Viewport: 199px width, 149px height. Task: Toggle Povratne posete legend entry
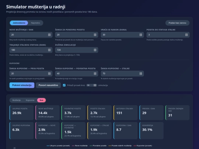(98, 146)
